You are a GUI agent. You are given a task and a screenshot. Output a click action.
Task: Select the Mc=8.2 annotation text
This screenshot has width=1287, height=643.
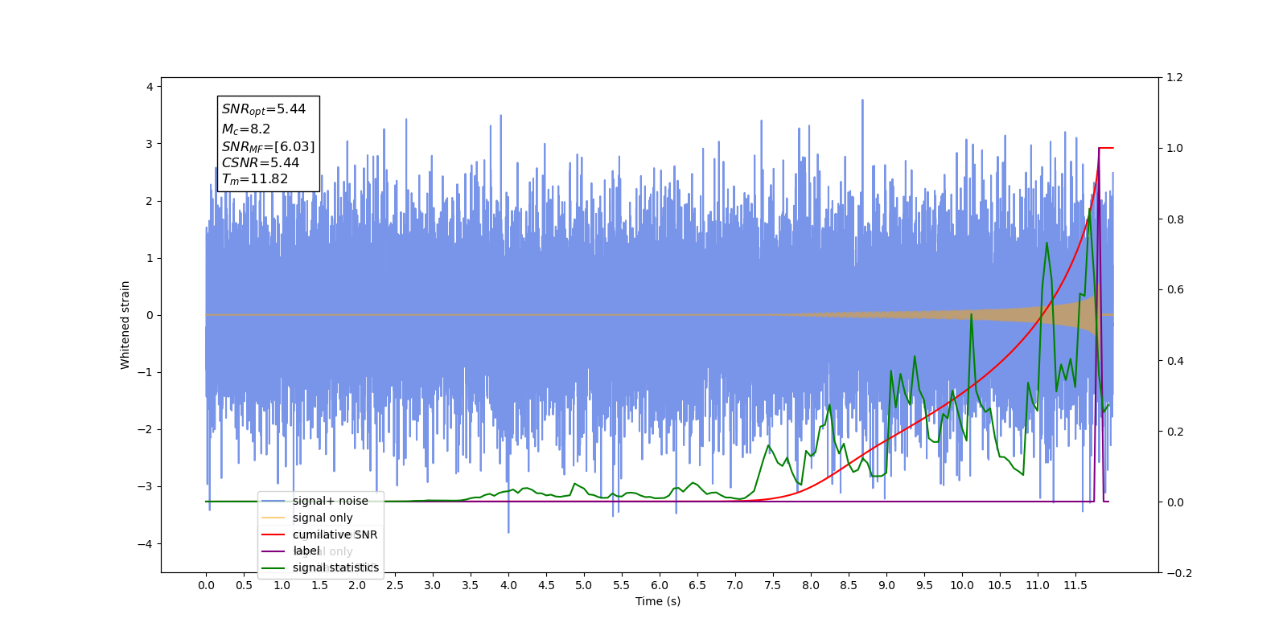[x=246, y=129]
